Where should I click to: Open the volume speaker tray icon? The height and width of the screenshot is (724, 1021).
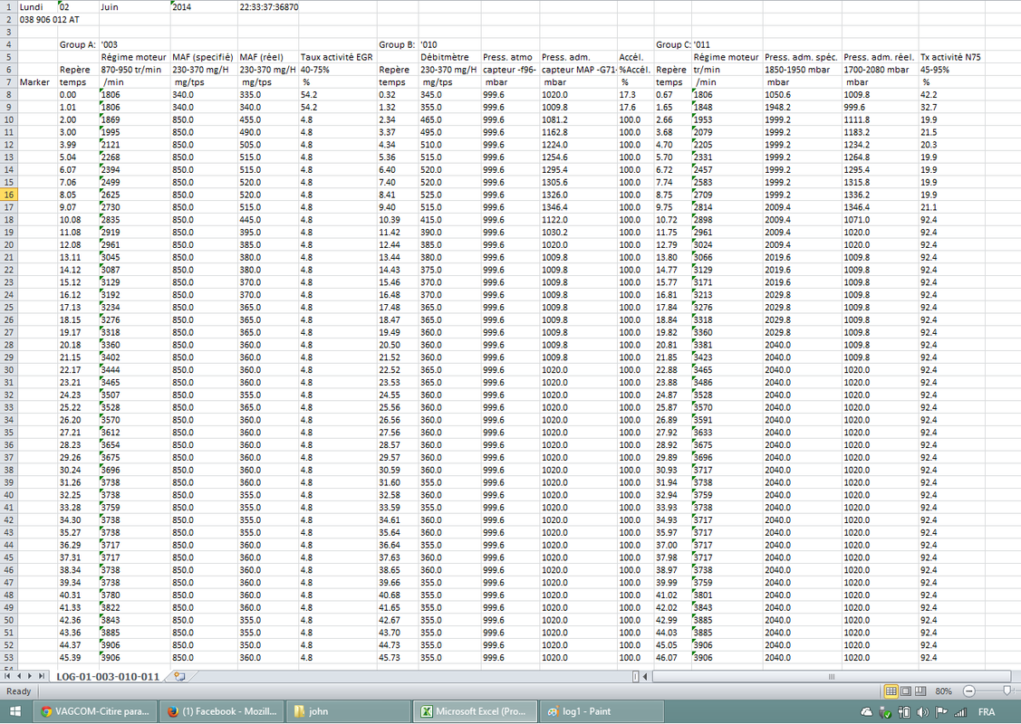click(922, 711)
